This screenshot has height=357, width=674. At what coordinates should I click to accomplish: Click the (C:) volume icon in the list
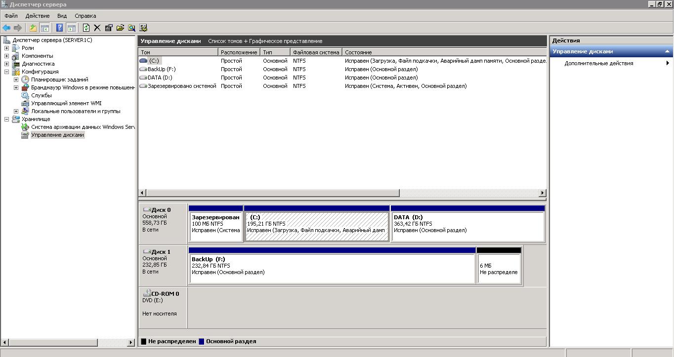click(144, 61)
